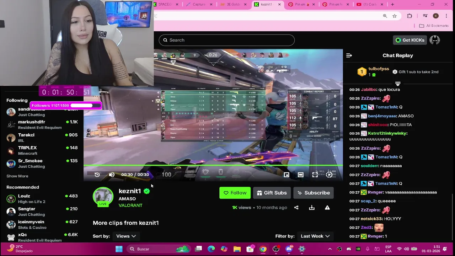The height and width of the screenshot is (256, 455).
Task: Follow keznit1
Action: pos(235,193)
